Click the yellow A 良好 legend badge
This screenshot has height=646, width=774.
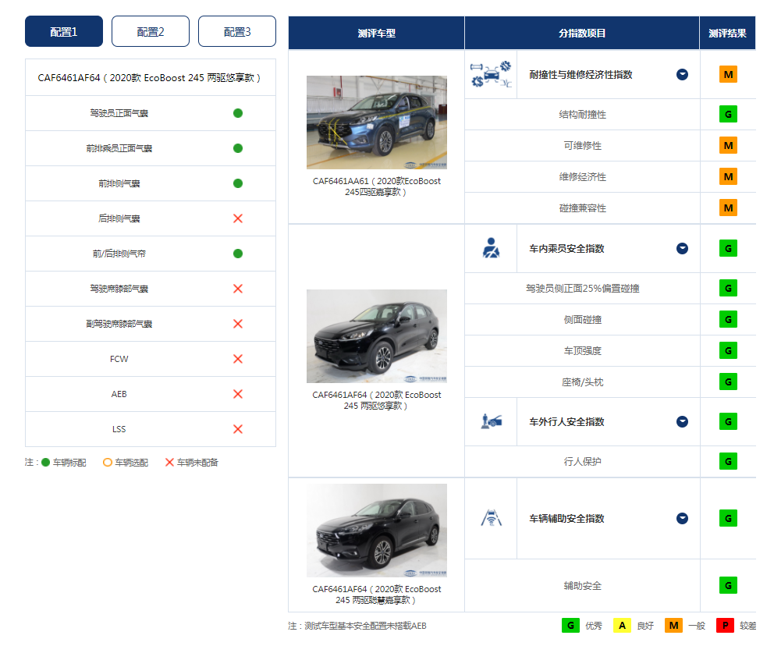[x=622, y=625]
